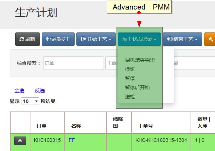Click the 工单号 search input field
The image size is (215, 151).
pos(111,63)
